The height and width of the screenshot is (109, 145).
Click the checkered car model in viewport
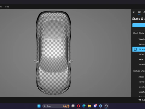[x=53, y=53]
